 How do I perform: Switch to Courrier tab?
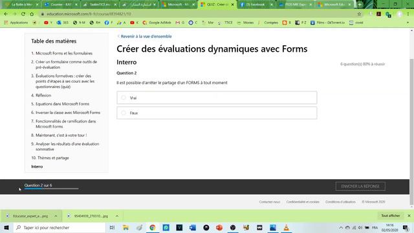61,5
